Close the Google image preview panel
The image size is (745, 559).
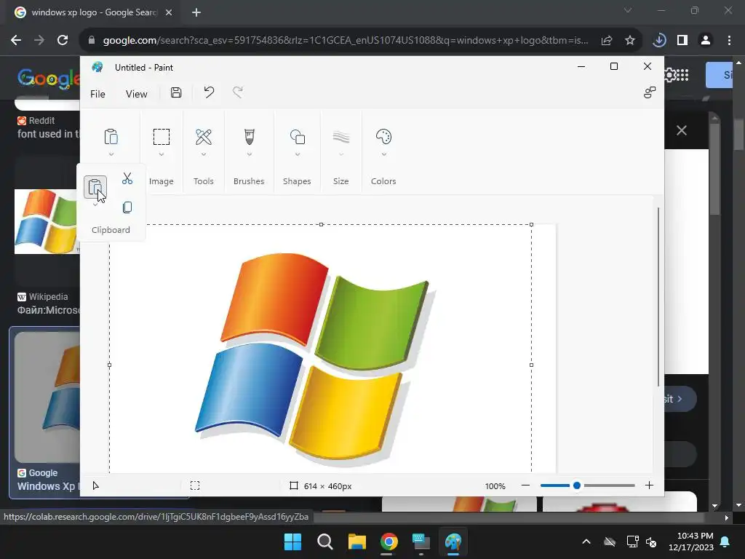point(681,130)
